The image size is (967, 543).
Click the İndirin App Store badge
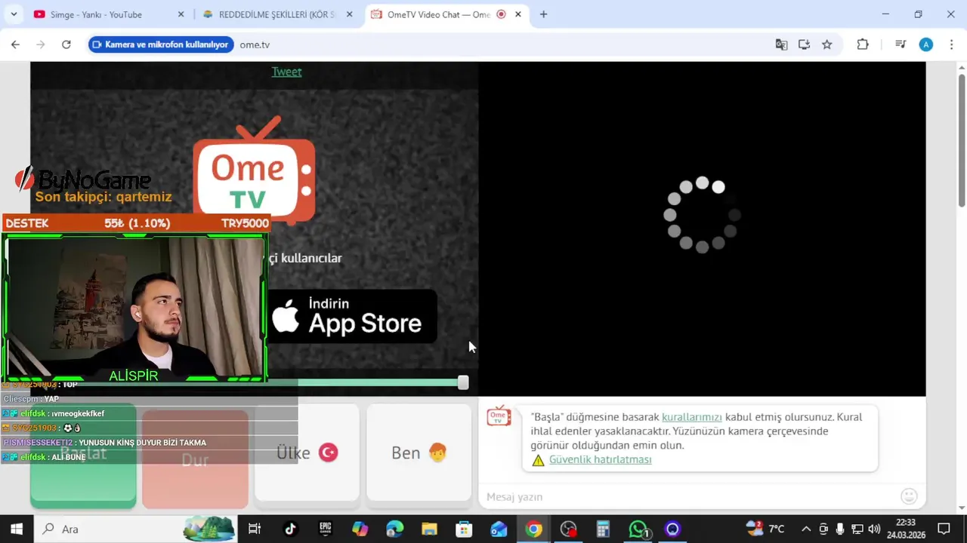[352, 316]
